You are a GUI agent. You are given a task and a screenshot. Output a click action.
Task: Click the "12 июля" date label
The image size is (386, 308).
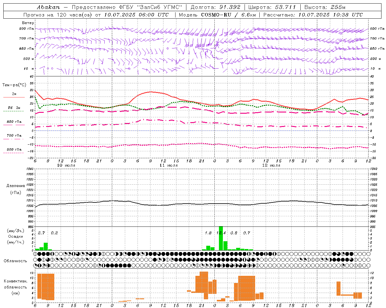pyautogui.click(x=271, y=165)
